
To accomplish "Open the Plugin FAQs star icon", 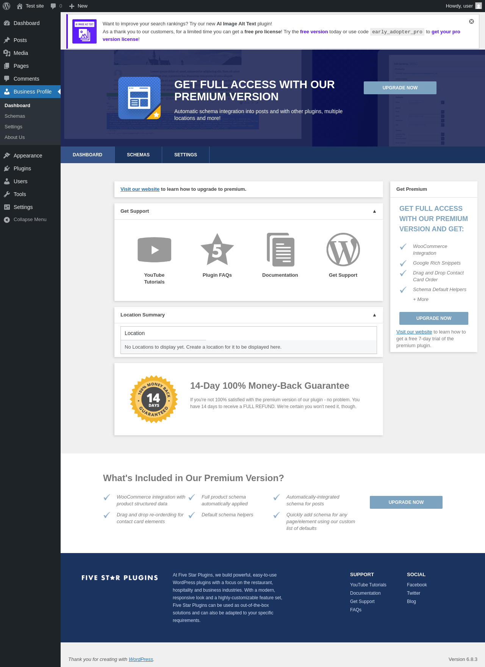I will [217, 249].
